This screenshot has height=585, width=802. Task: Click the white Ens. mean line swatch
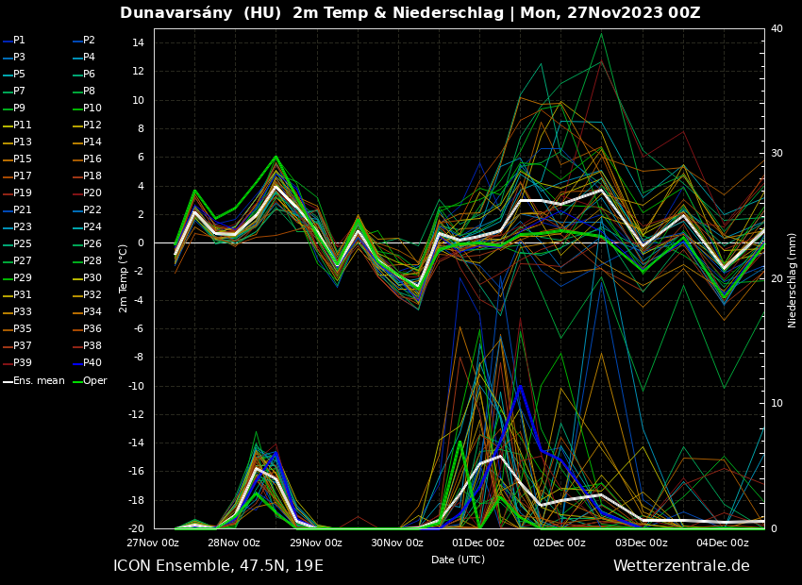(8, 382)
